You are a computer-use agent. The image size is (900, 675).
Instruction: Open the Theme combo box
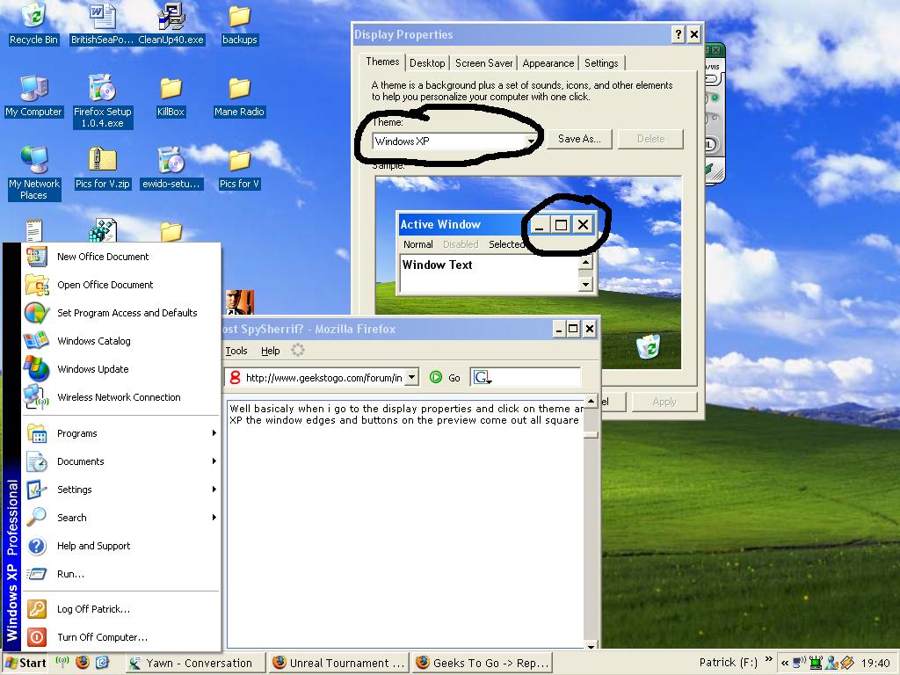coord(455,141)
